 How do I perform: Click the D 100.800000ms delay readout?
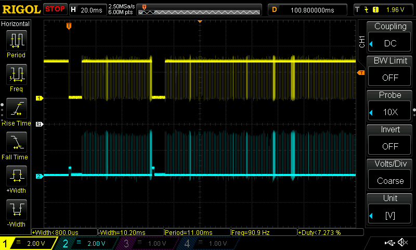[307, 10]
